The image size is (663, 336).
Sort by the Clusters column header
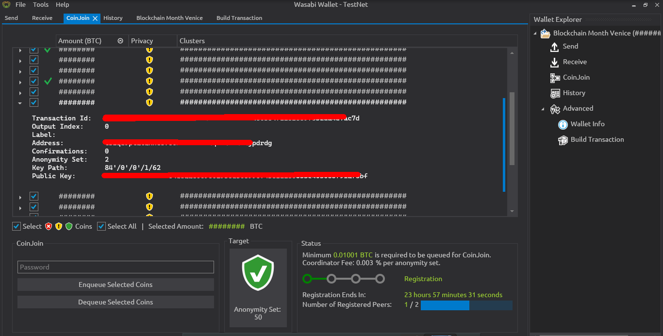tap(347, 41)
